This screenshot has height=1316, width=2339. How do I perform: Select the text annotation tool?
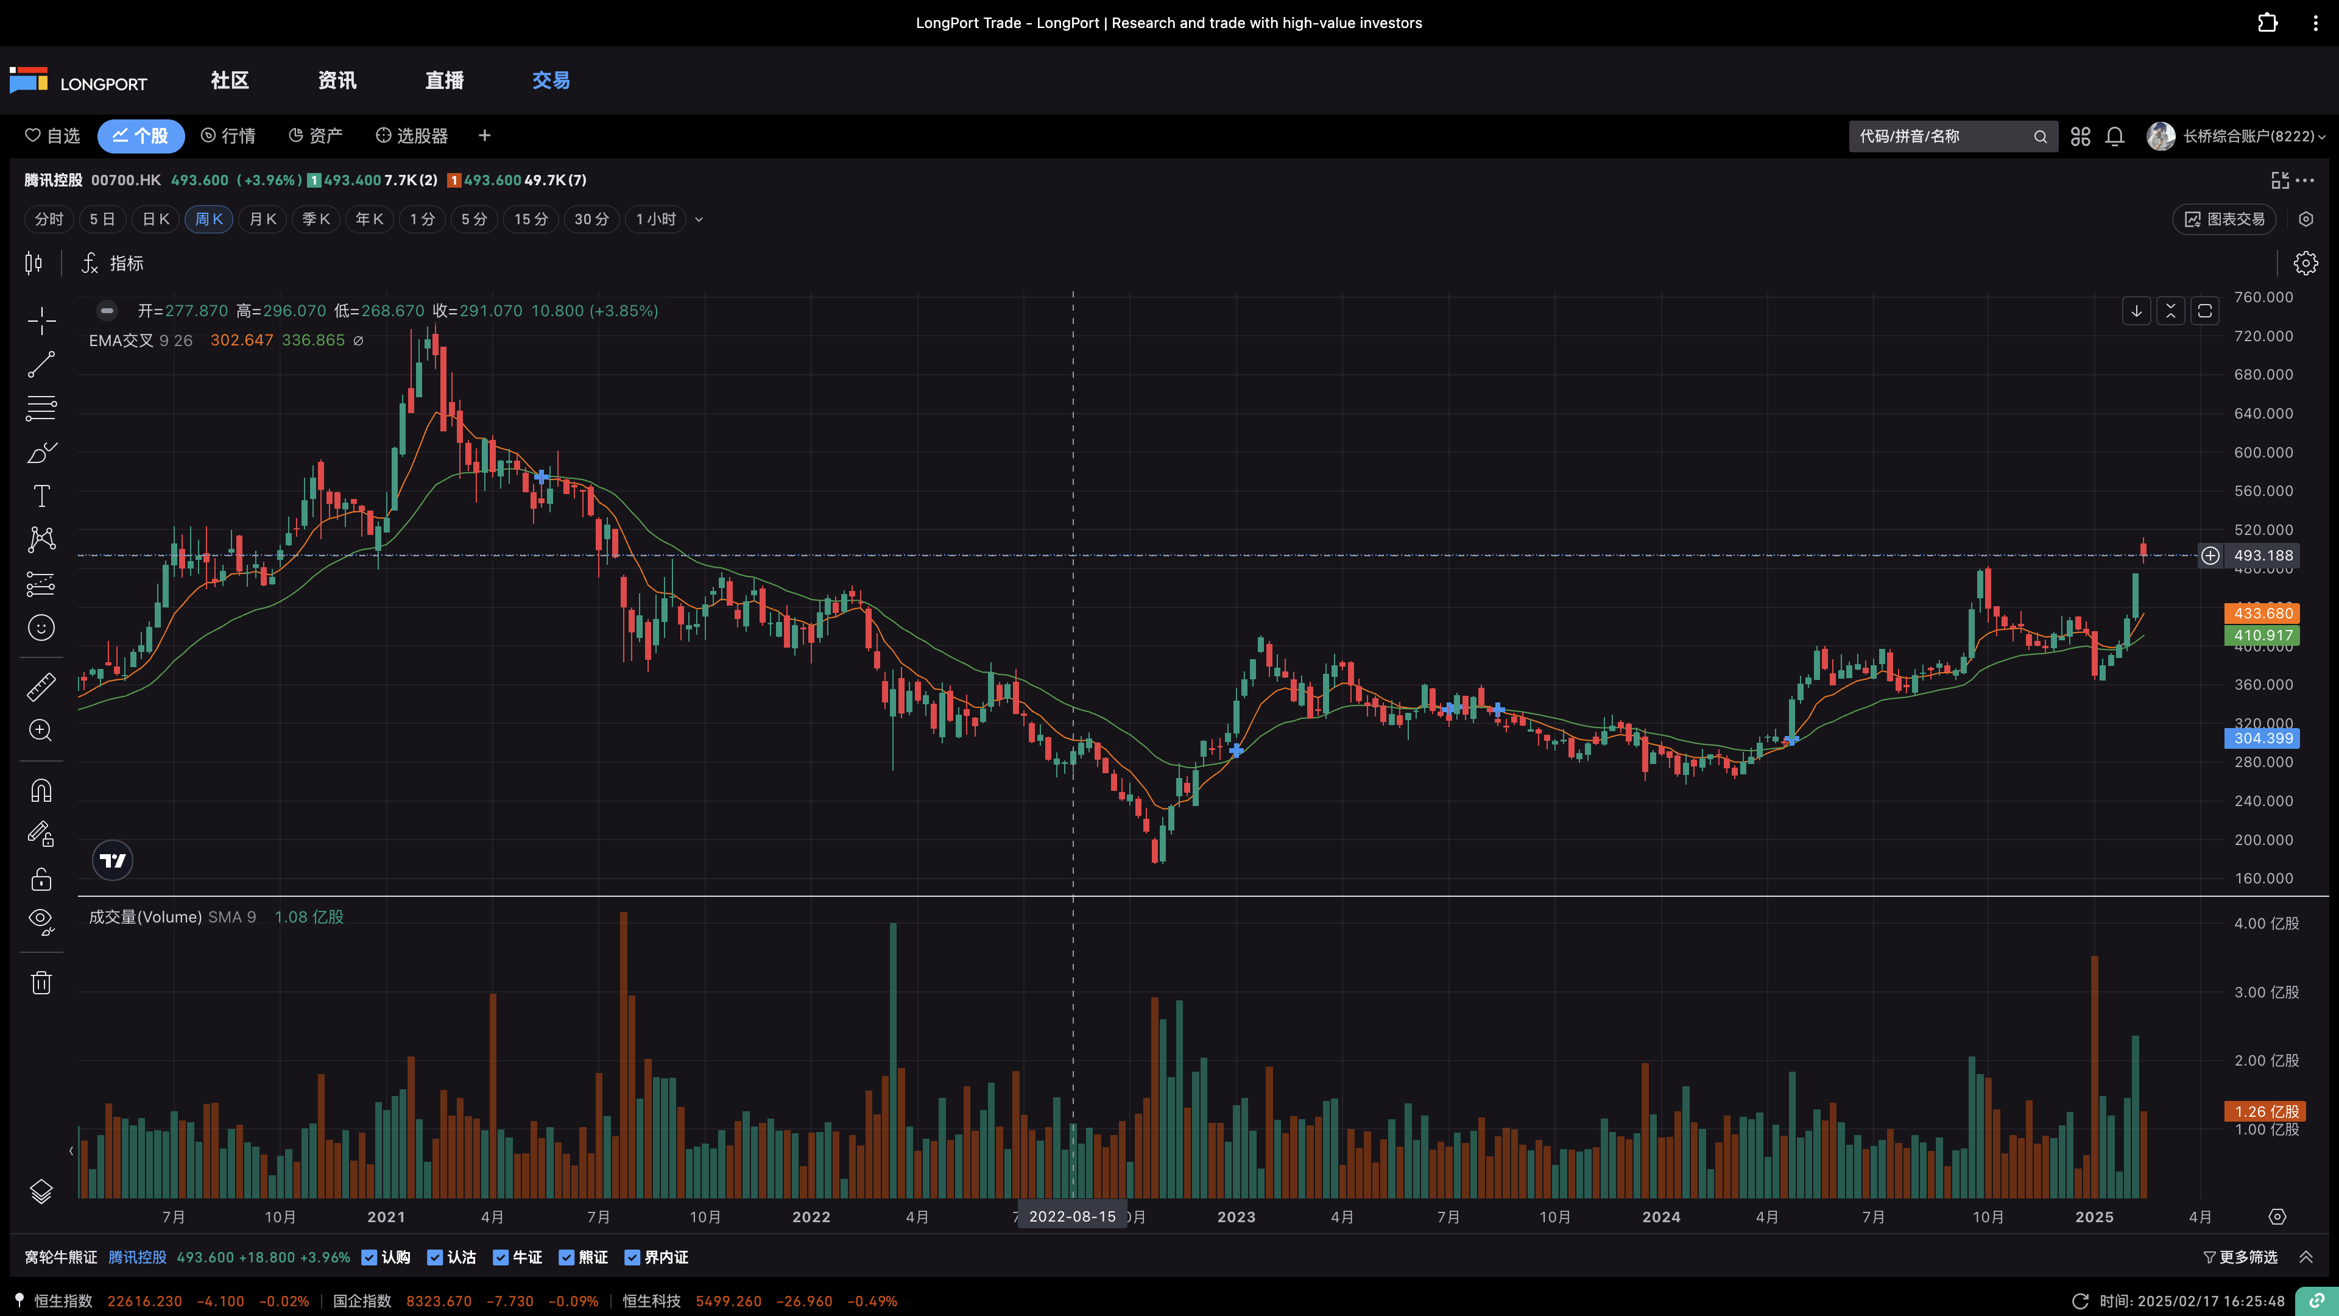(41, 496)
